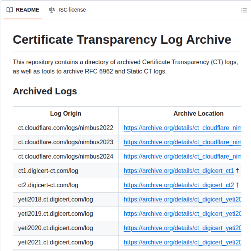The image size is (251, 251).
Task: Switch to the ISC license tab
Action: coord(67,10)
